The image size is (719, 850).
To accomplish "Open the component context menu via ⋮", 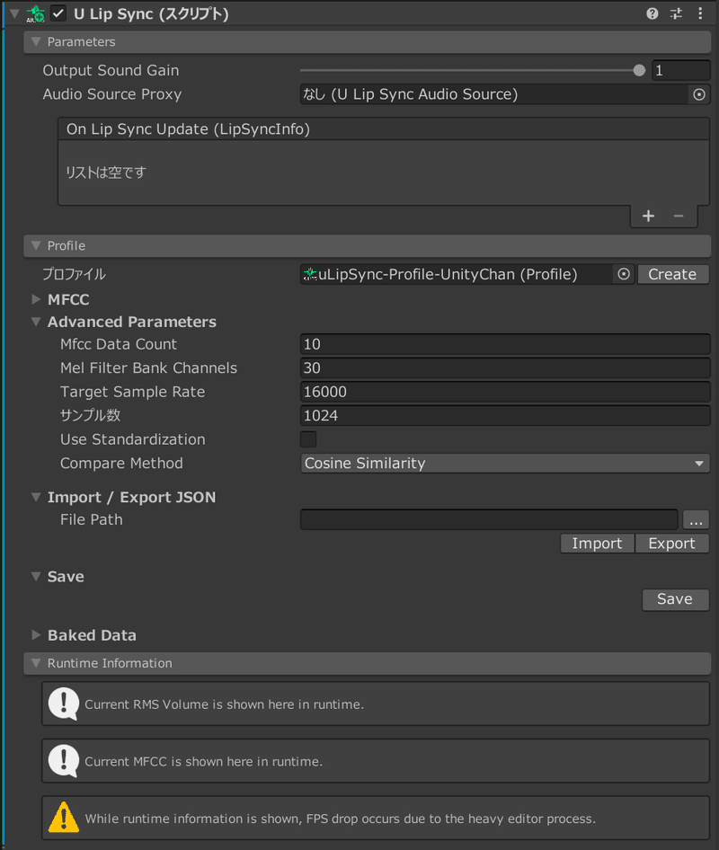I will (700, 13).
